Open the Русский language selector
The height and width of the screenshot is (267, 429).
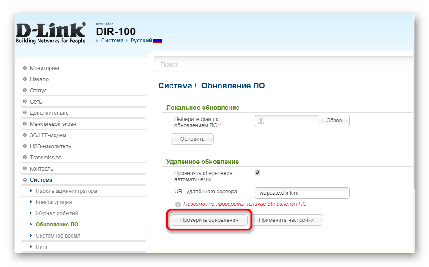point(141,41)
